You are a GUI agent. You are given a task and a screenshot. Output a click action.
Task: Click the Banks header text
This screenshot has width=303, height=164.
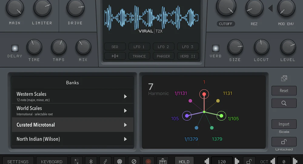click(72, 83)
